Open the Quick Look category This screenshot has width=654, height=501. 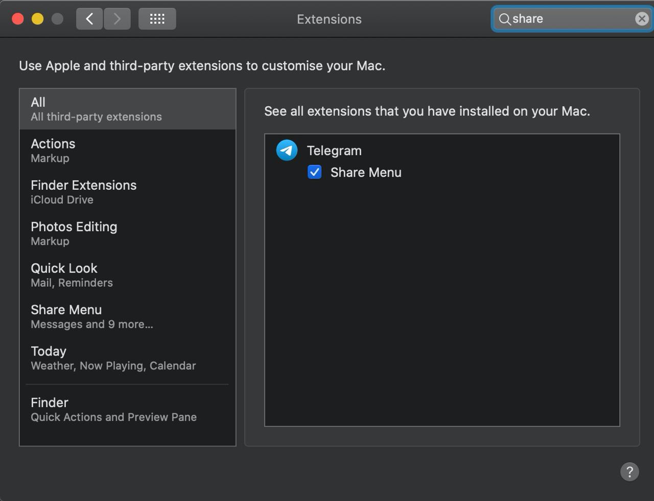[x=128, y=275]
